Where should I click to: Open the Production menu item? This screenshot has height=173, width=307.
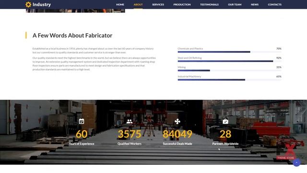click(182, 4)
